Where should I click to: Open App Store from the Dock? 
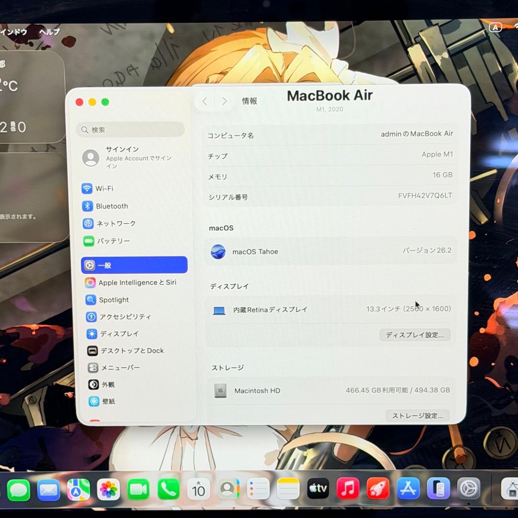pyautogui.click(x=408, y=488)
